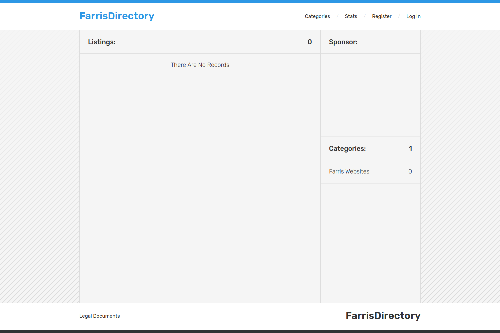This screenshot has width=500, height=333.
Task: Open the Farris Websites category
Action: pos(349,171)
